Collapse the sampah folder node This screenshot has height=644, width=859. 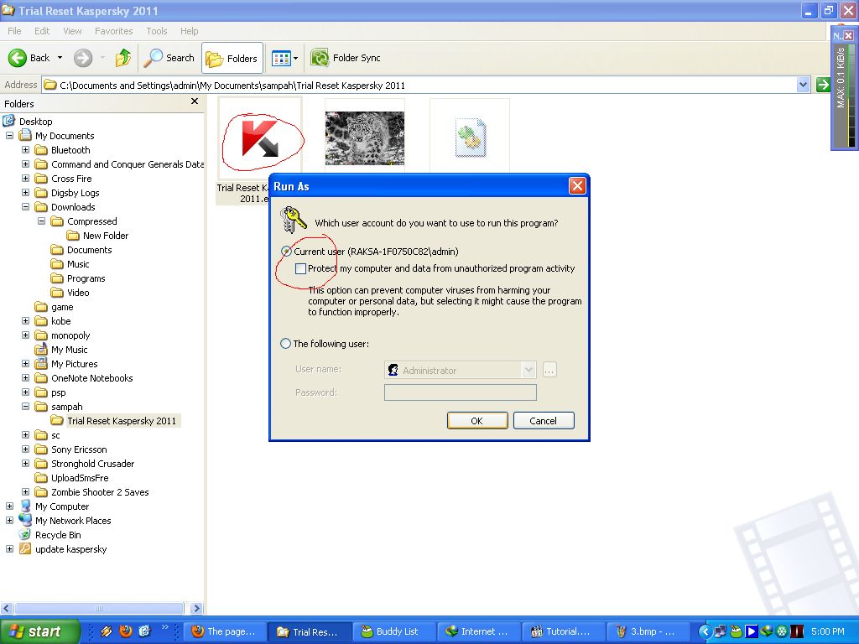pos(25,407)
